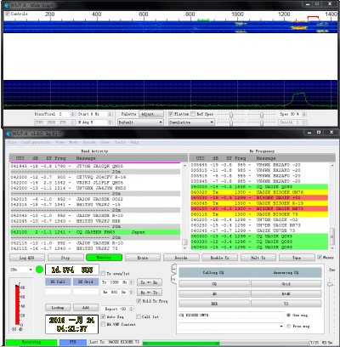Click the Bins/Pixel stepper arrows
This screenshot has width=340, height=347.
[x=73, y=114]
